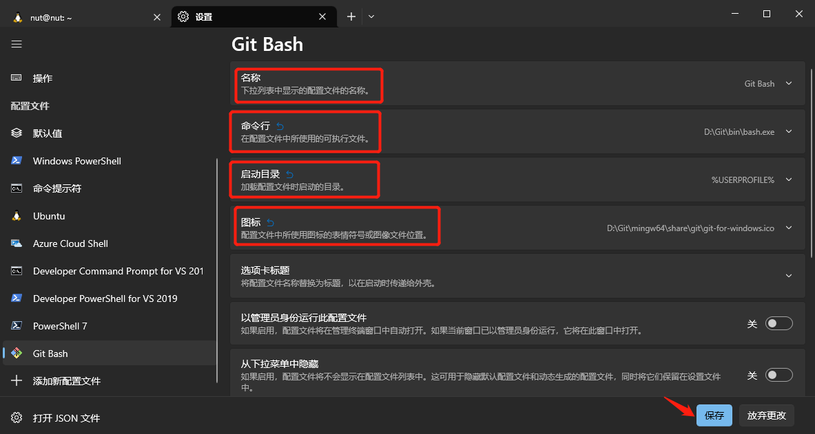Click the D:\Git\bin\bash.exe value
This screenshot has width=815, height=434.
(x=739, y=132)
